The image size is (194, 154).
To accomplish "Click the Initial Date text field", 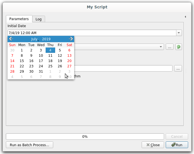I will click(x=92, y=33).
